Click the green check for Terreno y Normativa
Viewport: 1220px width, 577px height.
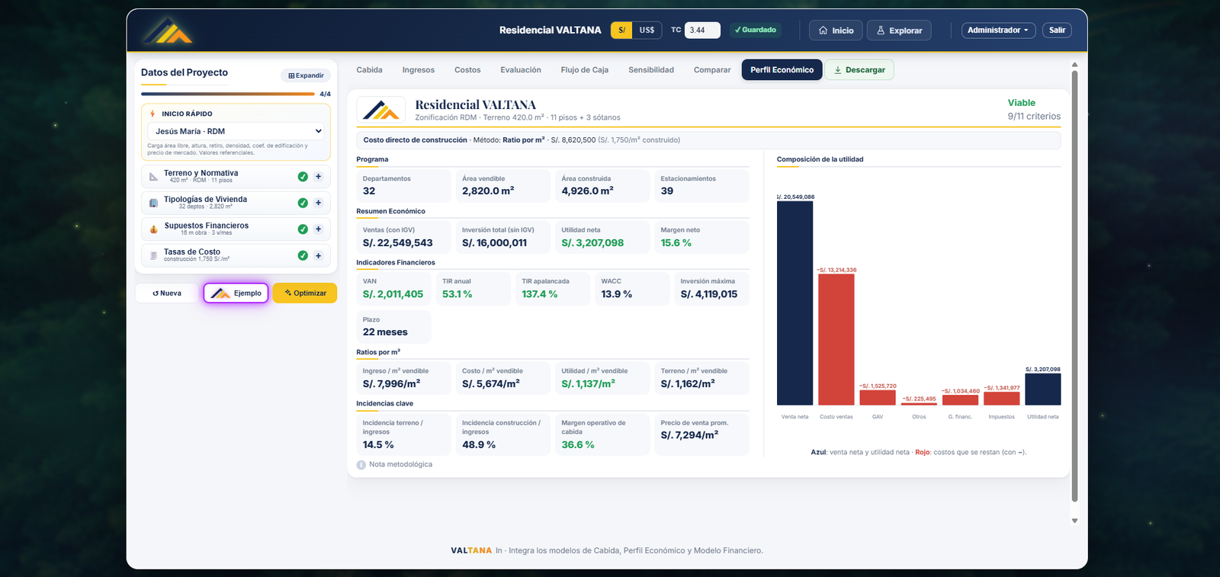303,177
